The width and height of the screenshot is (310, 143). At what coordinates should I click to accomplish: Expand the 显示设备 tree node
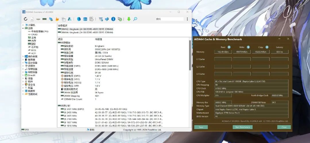(23, 63)
